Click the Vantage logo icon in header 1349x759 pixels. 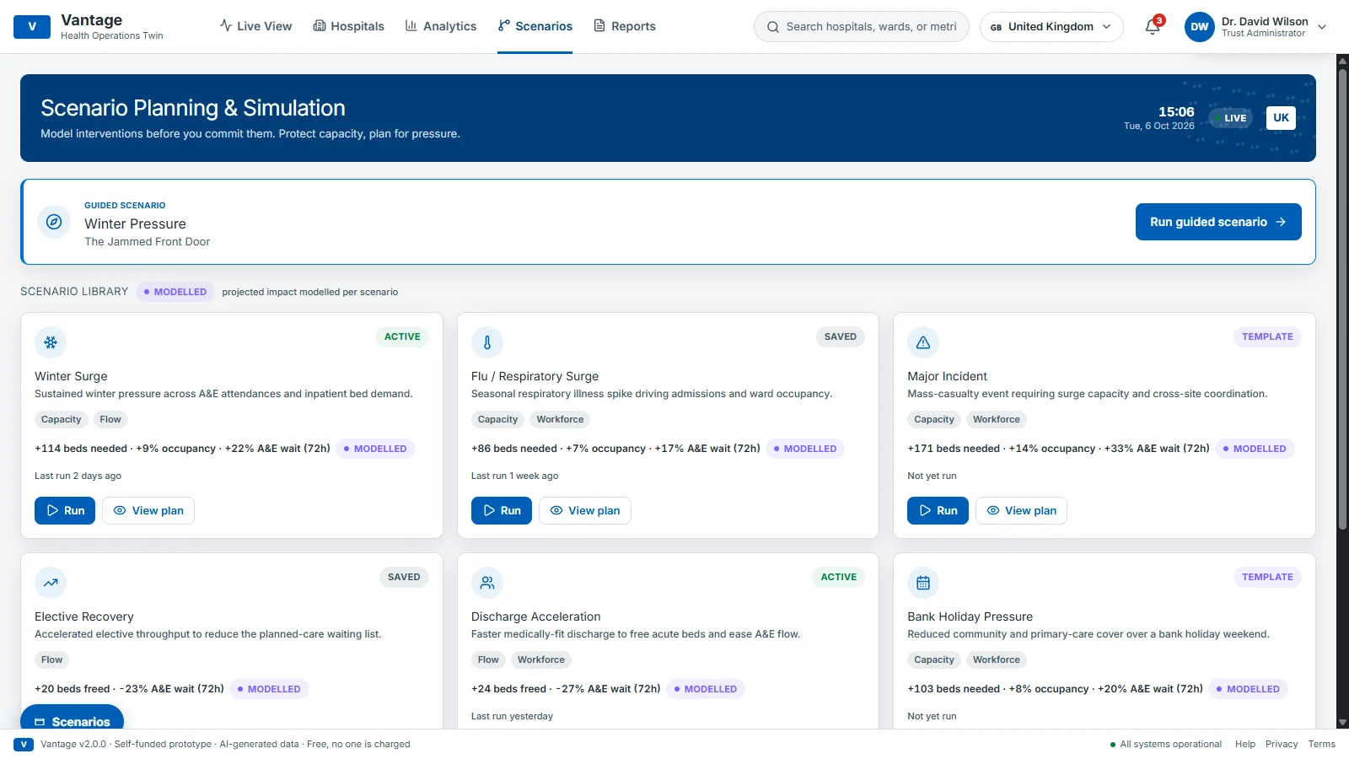coord(32,26)
